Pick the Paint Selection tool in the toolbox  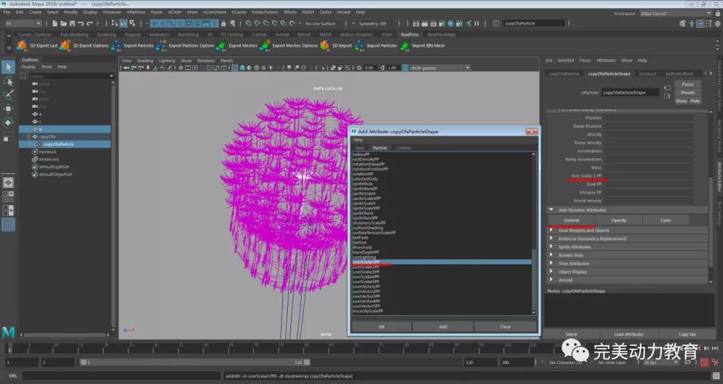click(x=8, y=94)
